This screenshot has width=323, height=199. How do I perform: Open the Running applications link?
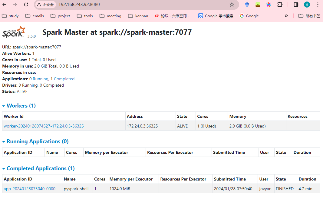click(x=41, y=79)
